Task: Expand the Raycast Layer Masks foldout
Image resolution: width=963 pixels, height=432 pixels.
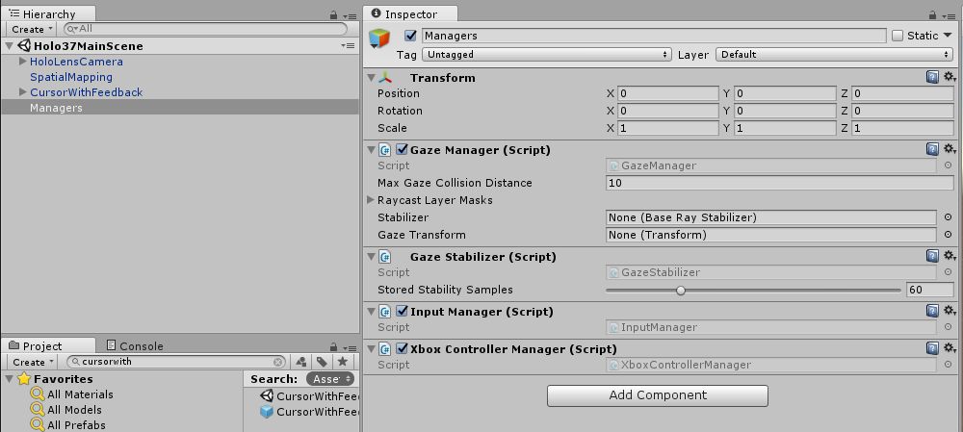Action: pos(371,200)
